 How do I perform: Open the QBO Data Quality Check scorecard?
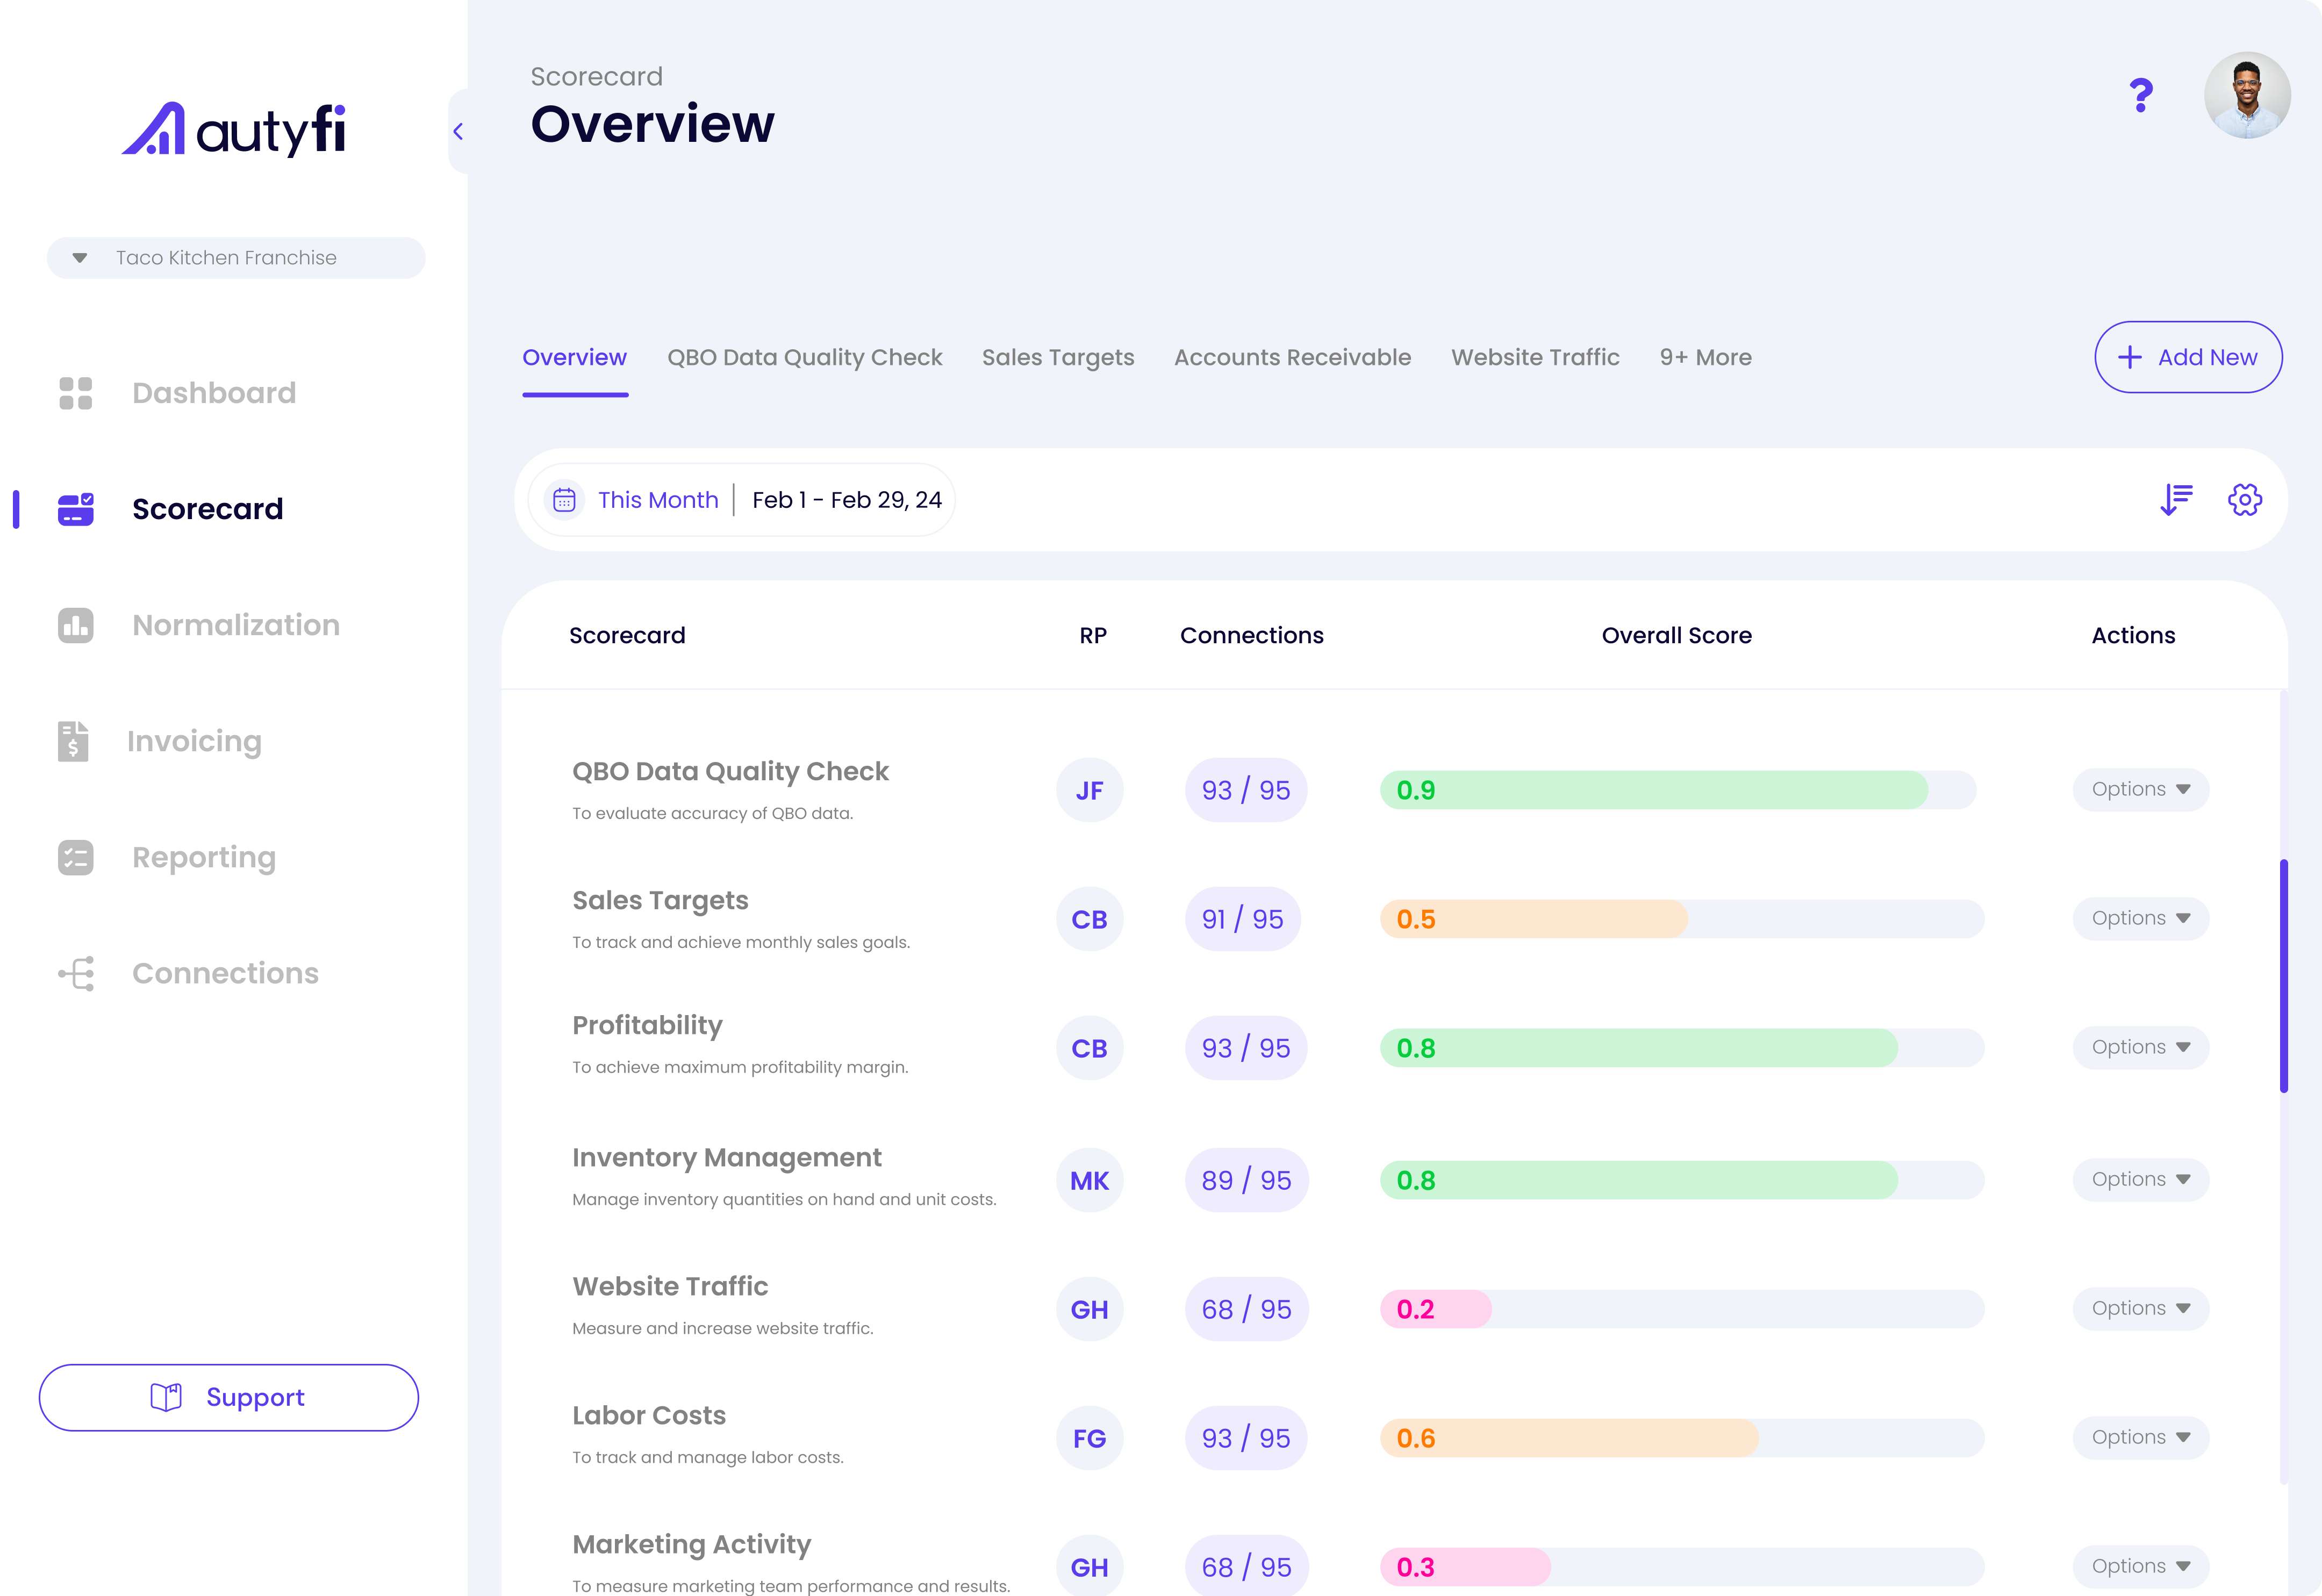730,771
